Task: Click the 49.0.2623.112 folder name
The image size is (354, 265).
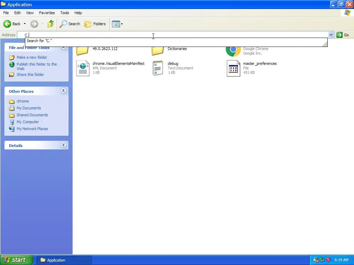Action: (105, 49)
